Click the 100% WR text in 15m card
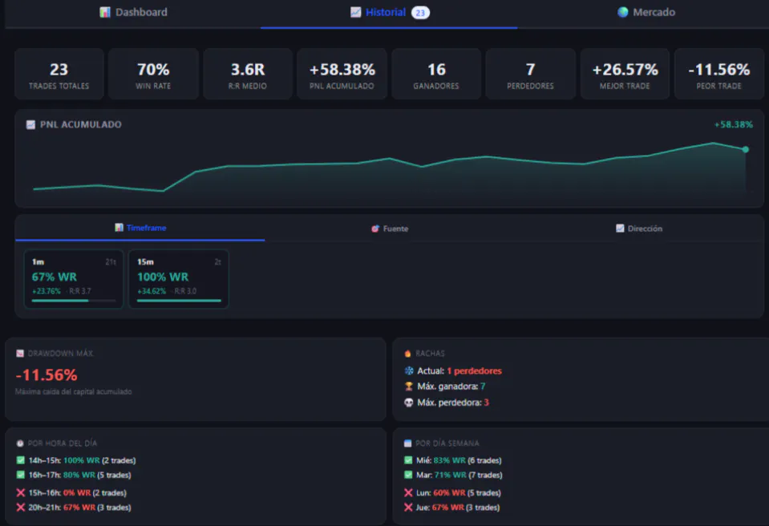This screenshot has height=526, width=769. tap(163, 277)
